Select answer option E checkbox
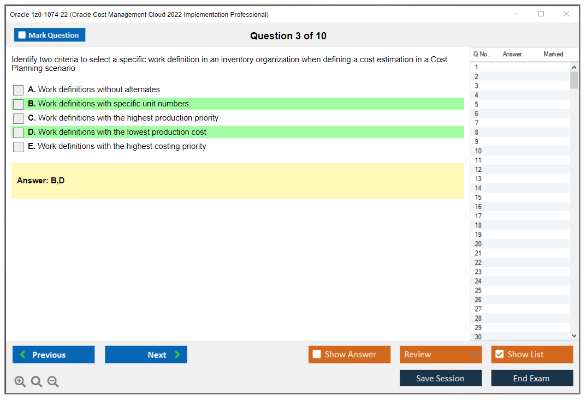Screen dimensions: 587x401 18,146
